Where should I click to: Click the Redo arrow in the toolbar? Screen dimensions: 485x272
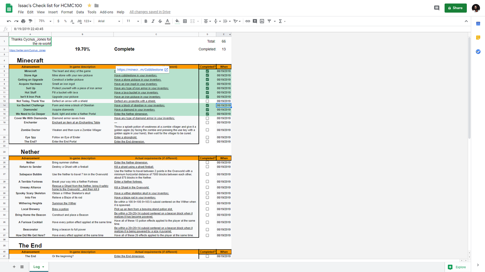coord(15,21)
